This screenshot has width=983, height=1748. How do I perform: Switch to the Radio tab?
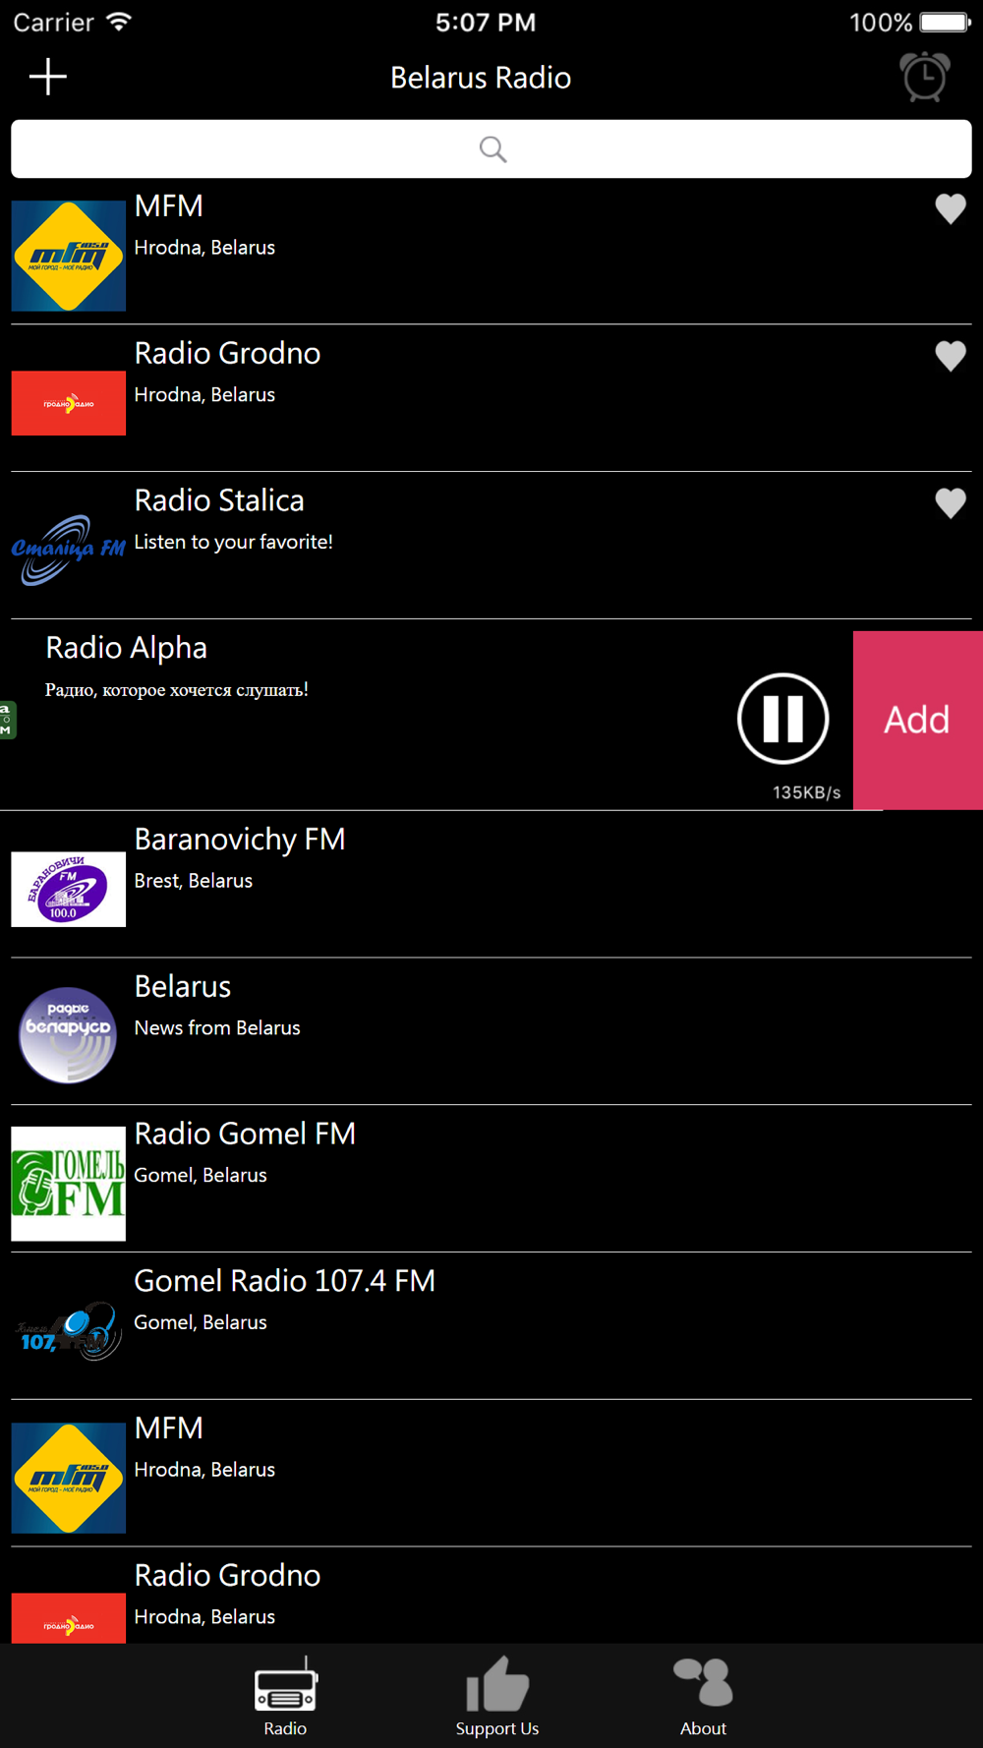(285, 1697)
